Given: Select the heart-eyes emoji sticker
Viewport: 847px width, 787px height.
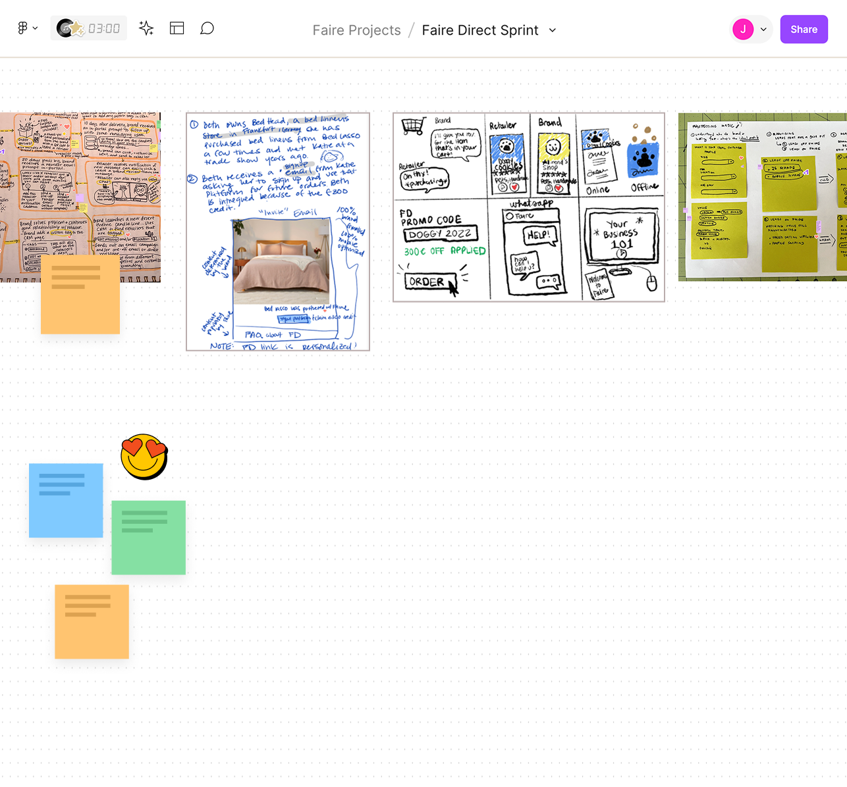Looking at the screenshot, I should tap(144, 457).
